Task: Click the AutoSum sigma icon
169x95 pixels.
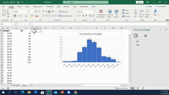Action: 135,10
